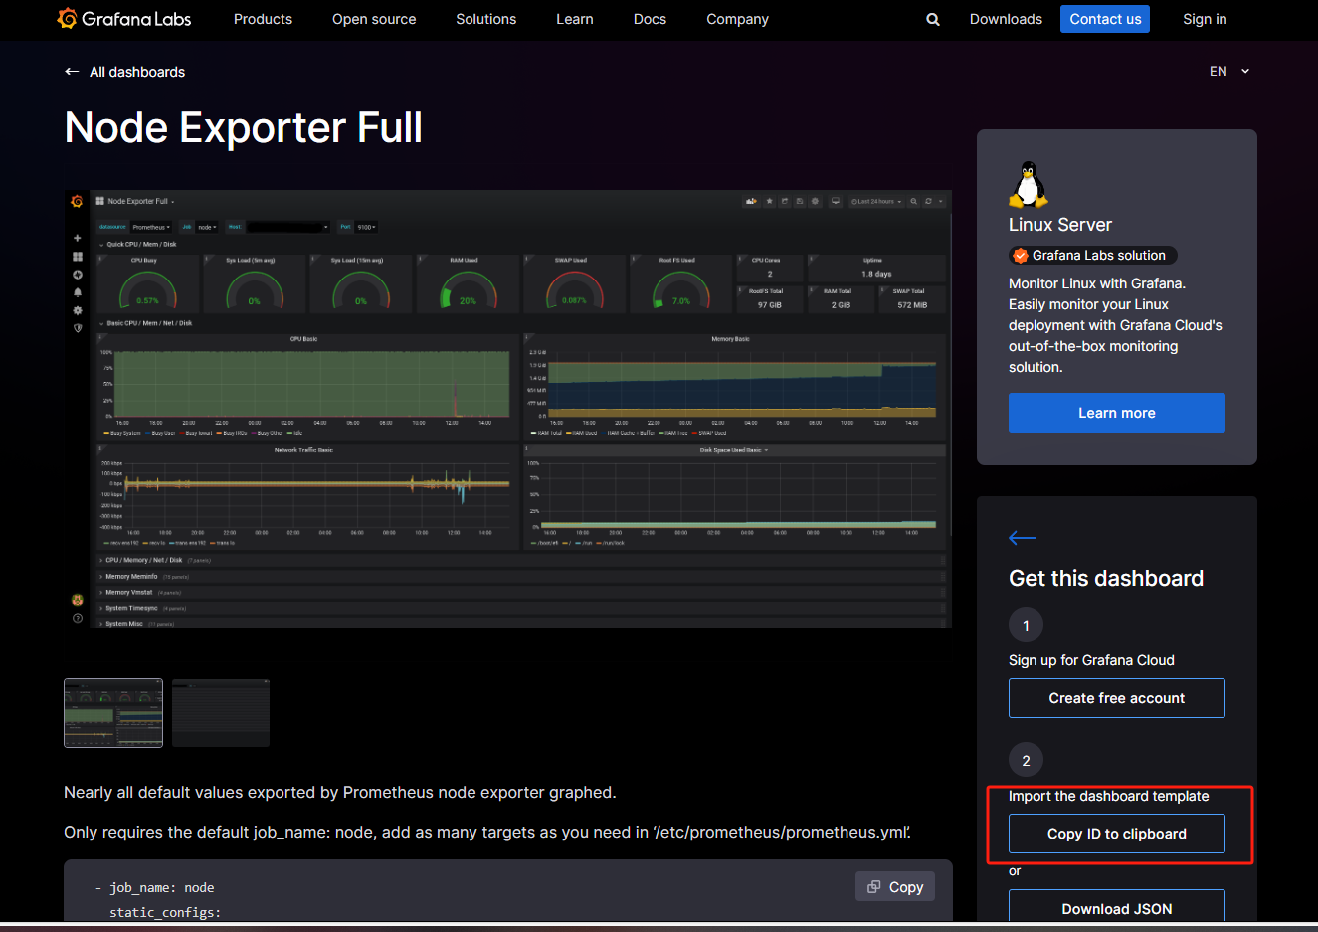Open the Open source menu

click(374, 19)
